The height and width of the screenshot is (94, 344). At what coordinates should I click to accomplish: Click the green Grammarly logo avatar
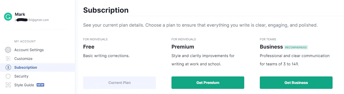pyautogui.click(x=8, y=17)
